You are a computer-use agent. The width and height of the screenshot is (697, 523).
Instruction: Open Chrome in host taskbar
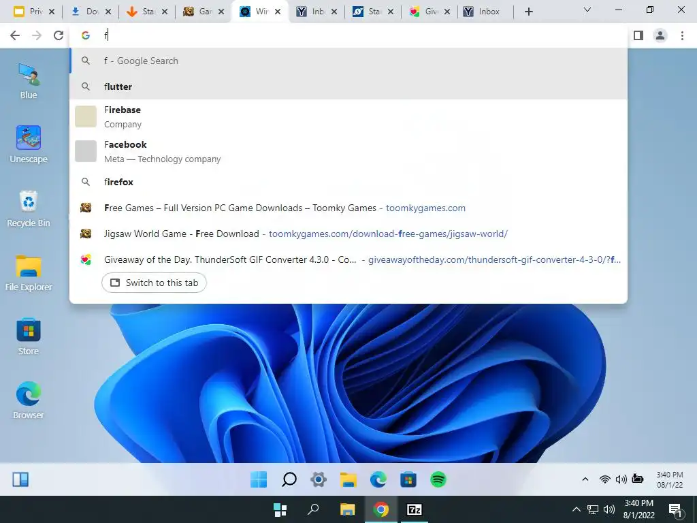click(381, 509)
